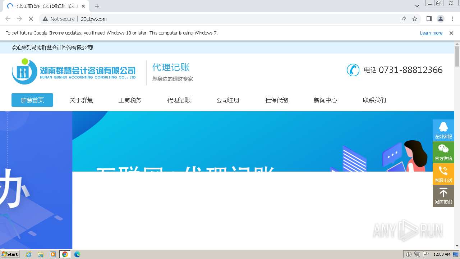Open 在线客服 QQ chat widget
Screen dimensions: 460x259
coord(443,130)
